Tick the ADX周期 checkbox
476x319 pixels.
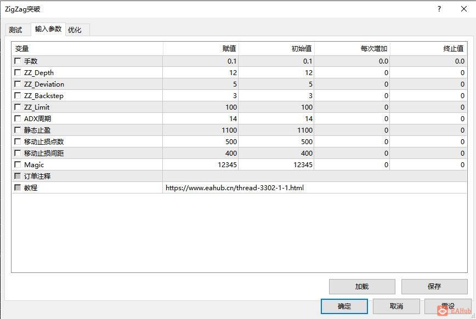click(x=18, y=119)
